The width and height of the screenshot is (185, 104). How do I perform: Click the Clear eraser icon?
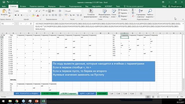pyautogui.click(x=133, y=16)
